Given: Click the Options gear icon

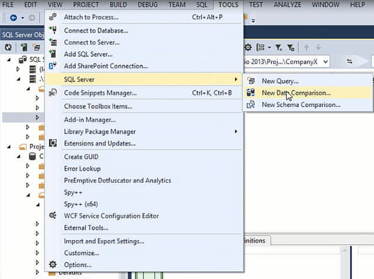Looking at the screenshot, I should coord(53,265).
